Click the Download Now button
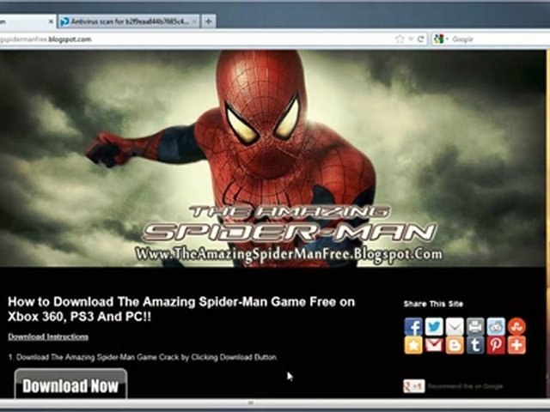This screenshot has height=412, width=550. pos(70,384)
